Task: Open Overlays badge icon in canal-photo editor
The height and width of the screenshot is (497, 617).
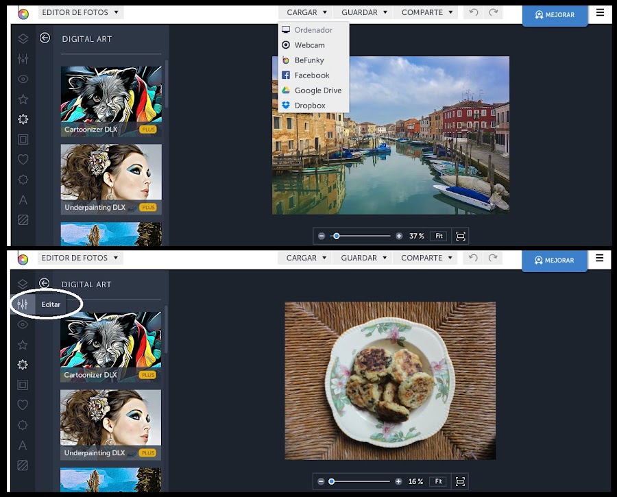Action: tap(23, 180)
